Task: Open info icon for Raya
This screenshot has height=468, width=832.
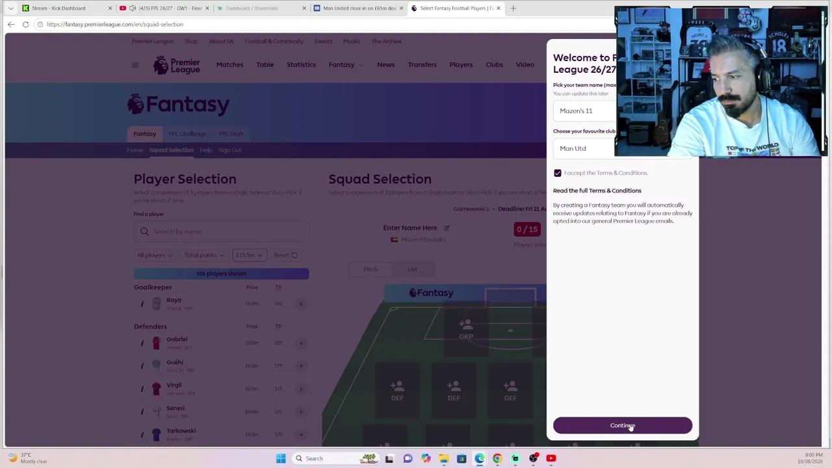Action: (x=142, y=304)
